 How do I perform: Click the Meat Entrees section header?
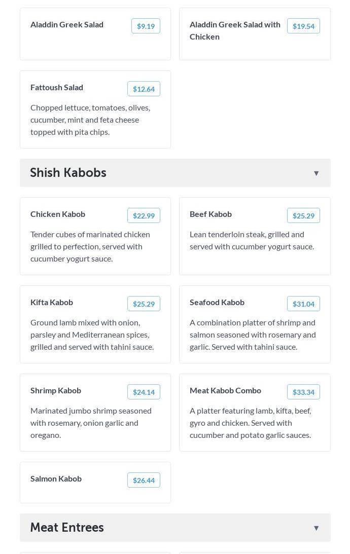click(x=67, y=528)
